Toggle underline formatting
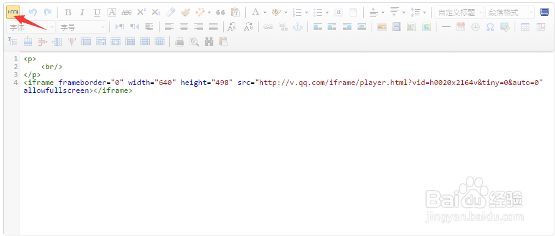This screenshot has height=236, width=555. 97,13
